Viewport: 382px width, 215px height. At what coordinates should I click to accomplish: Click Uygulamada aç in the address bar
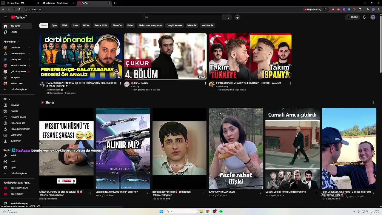point(312,9)
